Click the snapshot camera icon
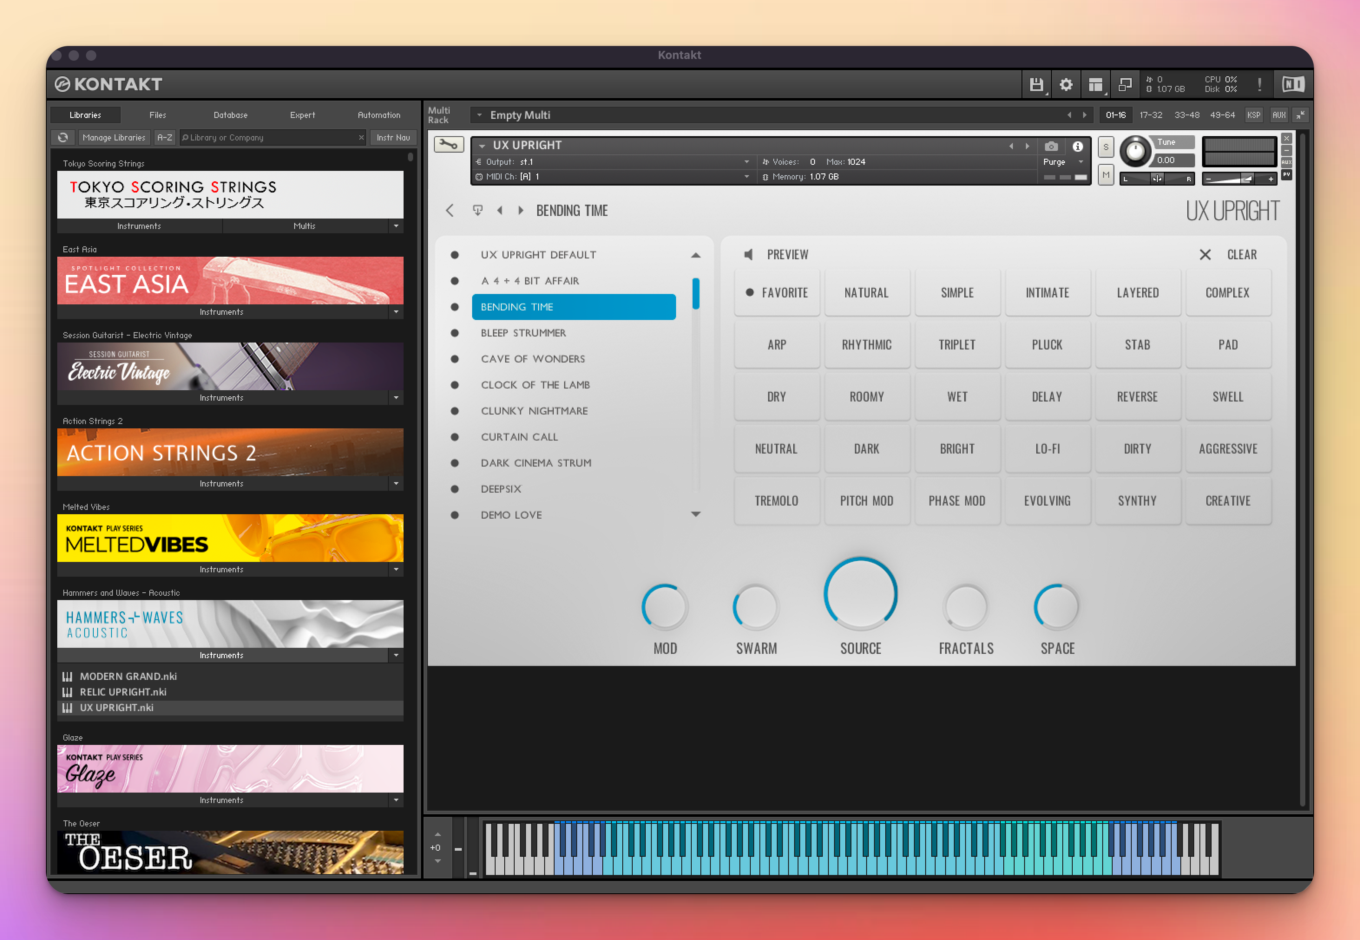The height and width of the screenshot is (940, 1360). coord(1051,146)
